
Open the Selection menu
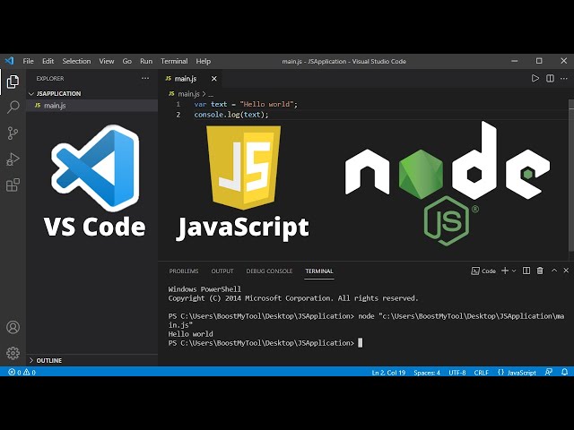(x=76, y=61)
